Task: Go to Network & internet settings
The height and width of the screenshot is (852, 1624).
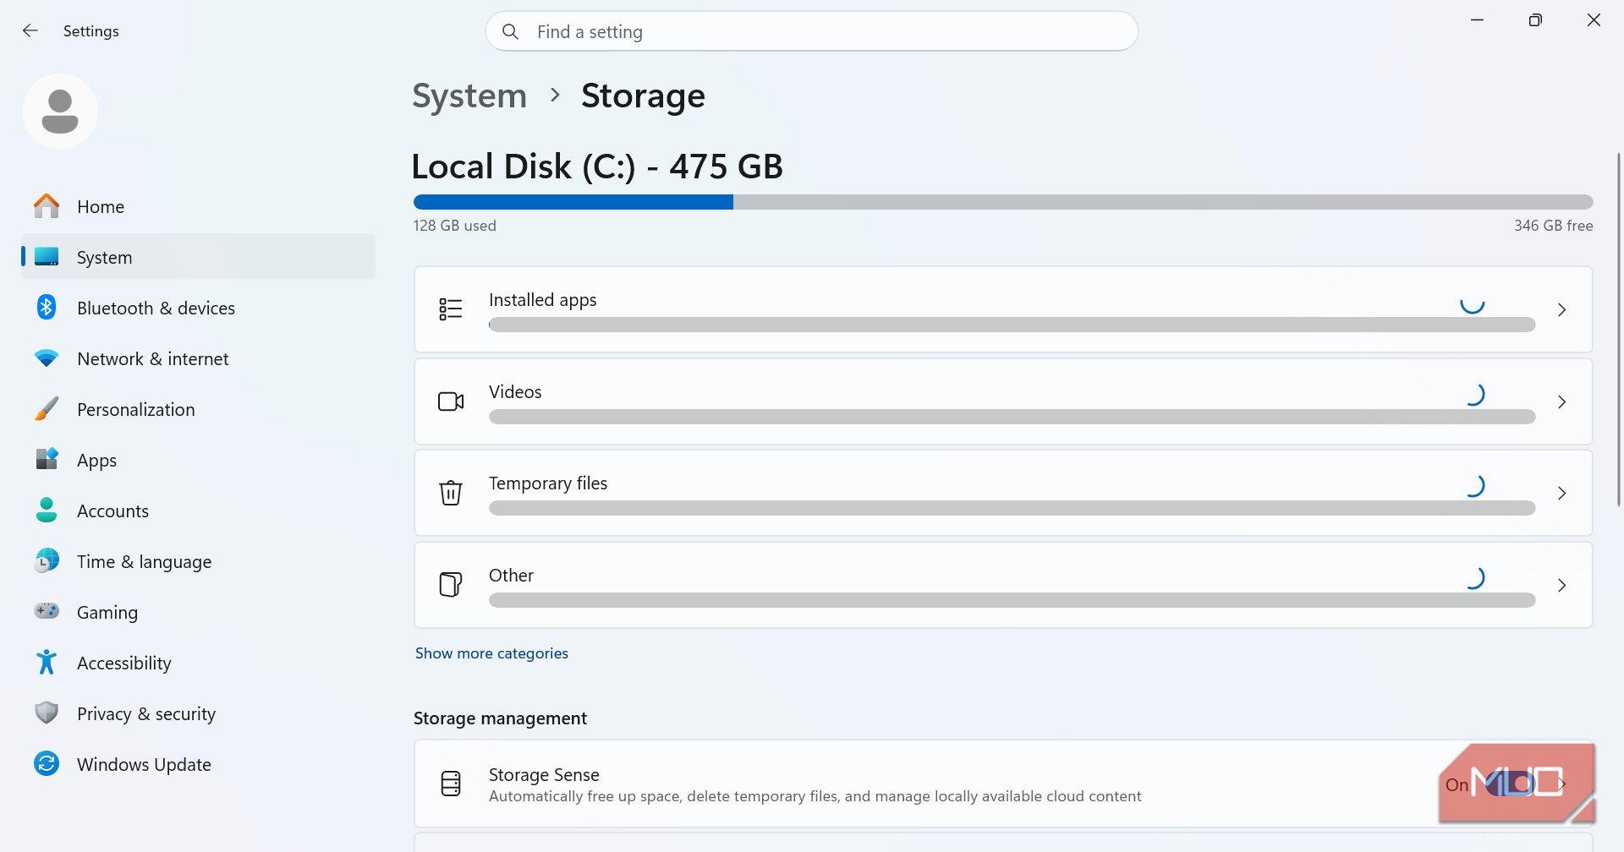Action: (198, 358)
